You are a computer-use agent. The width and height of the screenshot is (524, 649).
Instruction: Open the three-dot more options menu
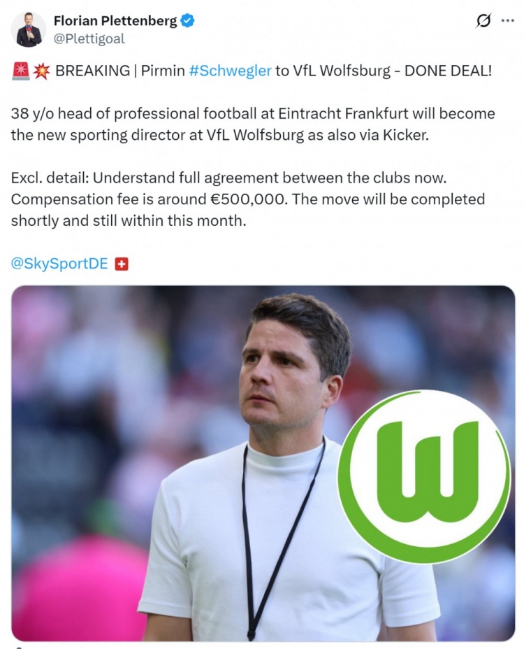pyautogui.click(x=507, y=20)
